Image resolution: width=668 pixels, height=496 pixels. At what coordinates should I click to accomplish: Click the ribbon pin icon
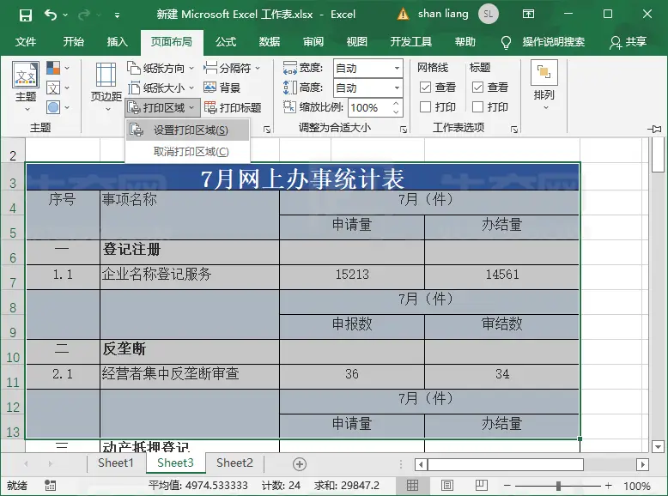(655, 129)
